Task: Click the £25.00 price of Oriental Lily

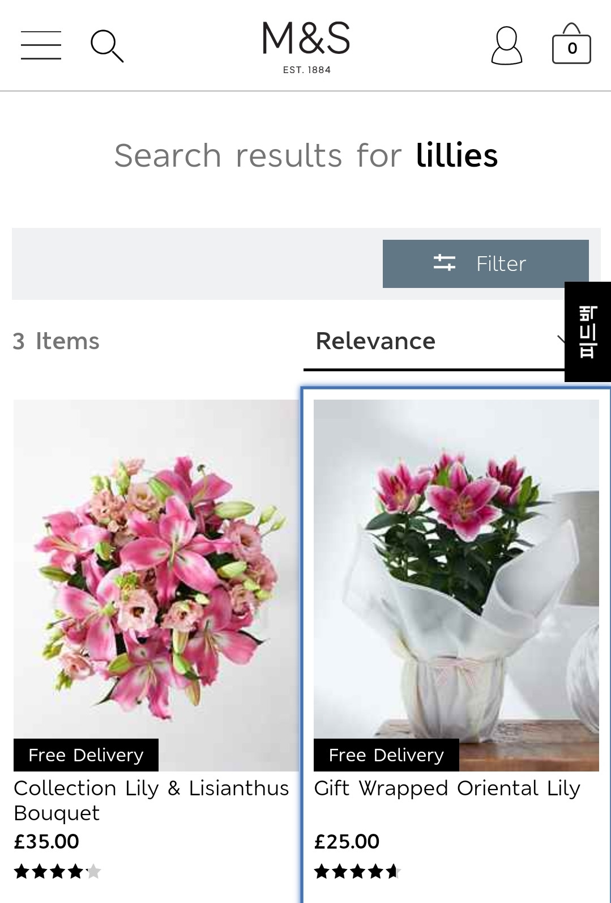Action: point(347,841)
